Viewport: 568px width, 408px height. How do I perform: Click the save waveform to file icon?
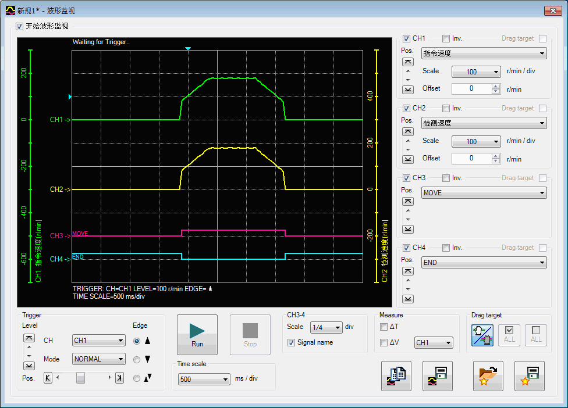(437, 375)
